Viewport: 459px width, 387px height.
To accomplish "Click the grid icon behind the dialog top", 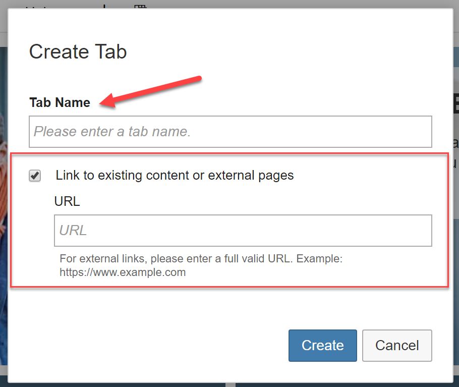I will click(140, 7).
